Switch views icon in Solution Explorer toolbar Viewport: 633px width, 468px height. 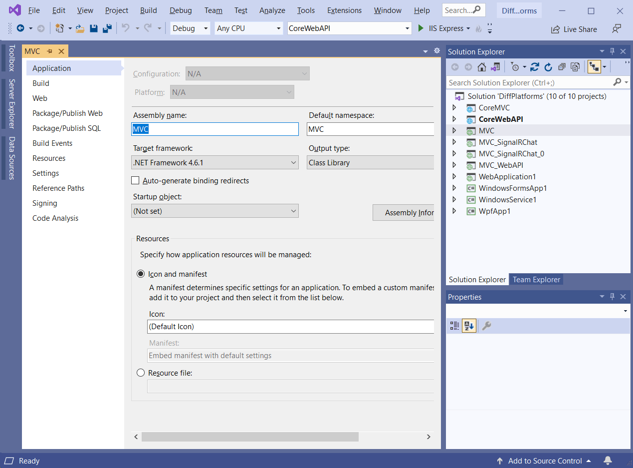tap(495, 67)
